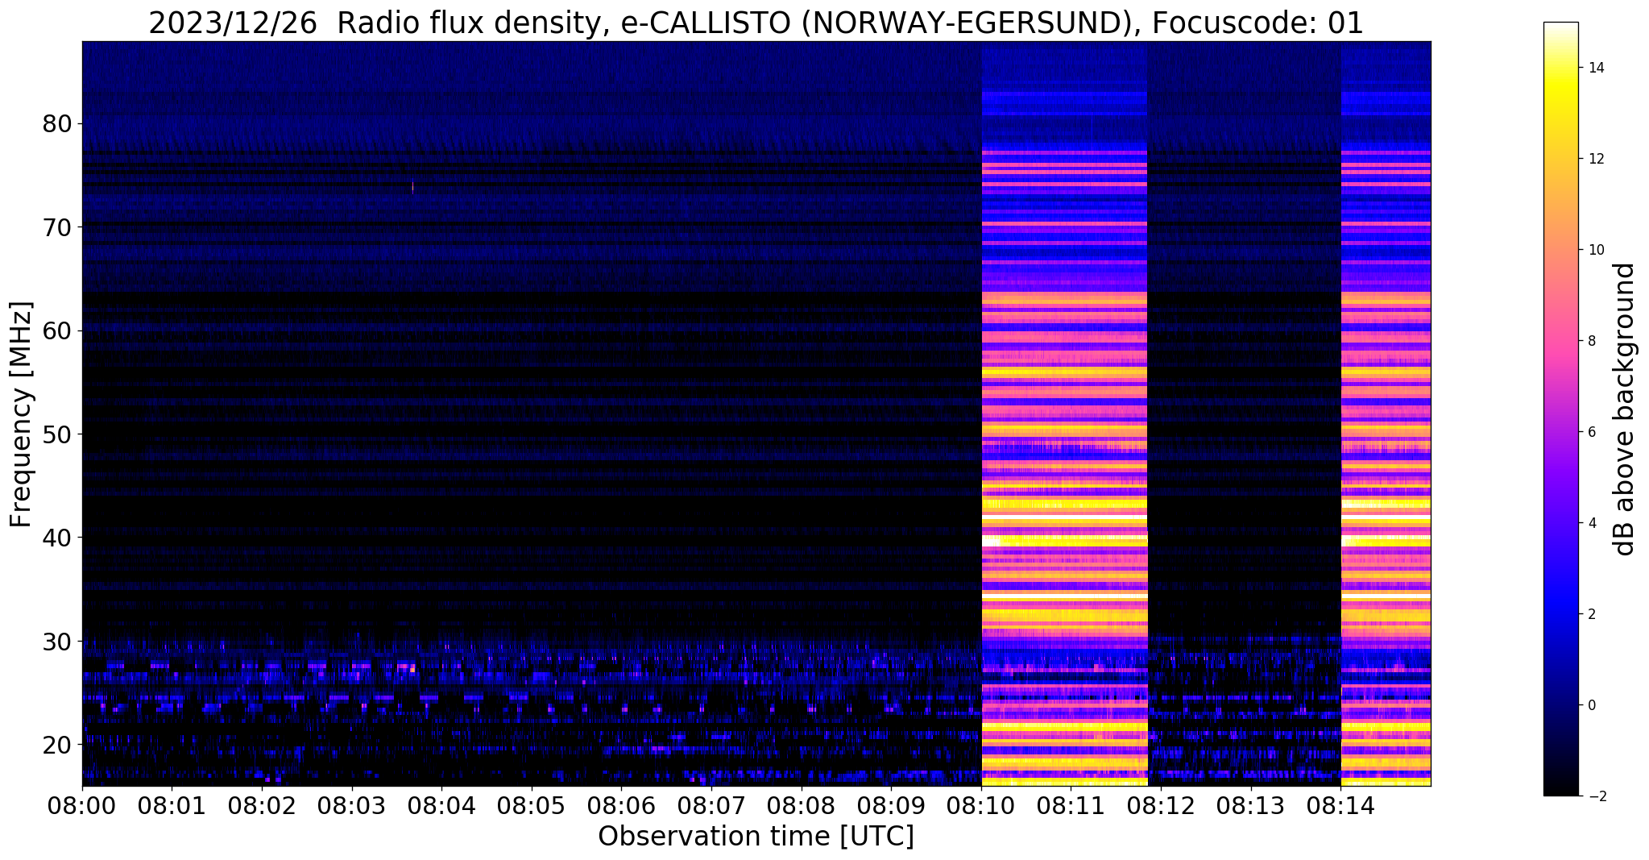The image size is (1649, 860).
Task: Click the colorbar tick value 4
Action: (1592, 523)
